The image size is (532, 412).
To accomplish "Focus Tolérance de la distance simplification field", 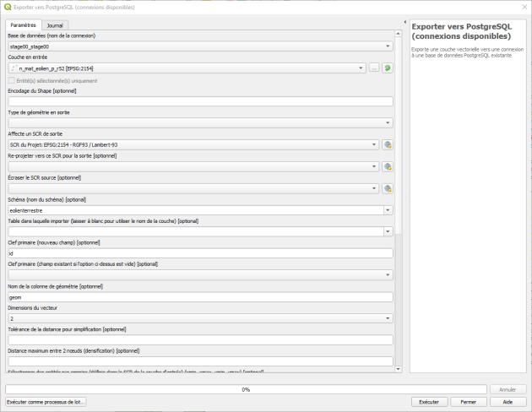I will 200,340.
